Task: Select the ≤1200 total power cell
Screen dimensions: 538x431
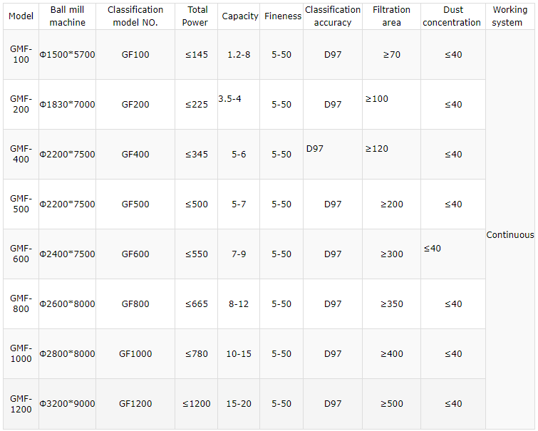Action: pos(196,404)
